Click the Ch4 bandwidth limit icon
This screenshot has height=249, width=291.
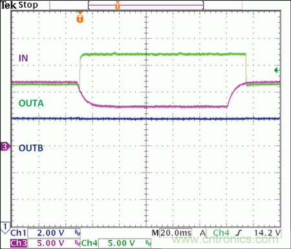point(148,243)
